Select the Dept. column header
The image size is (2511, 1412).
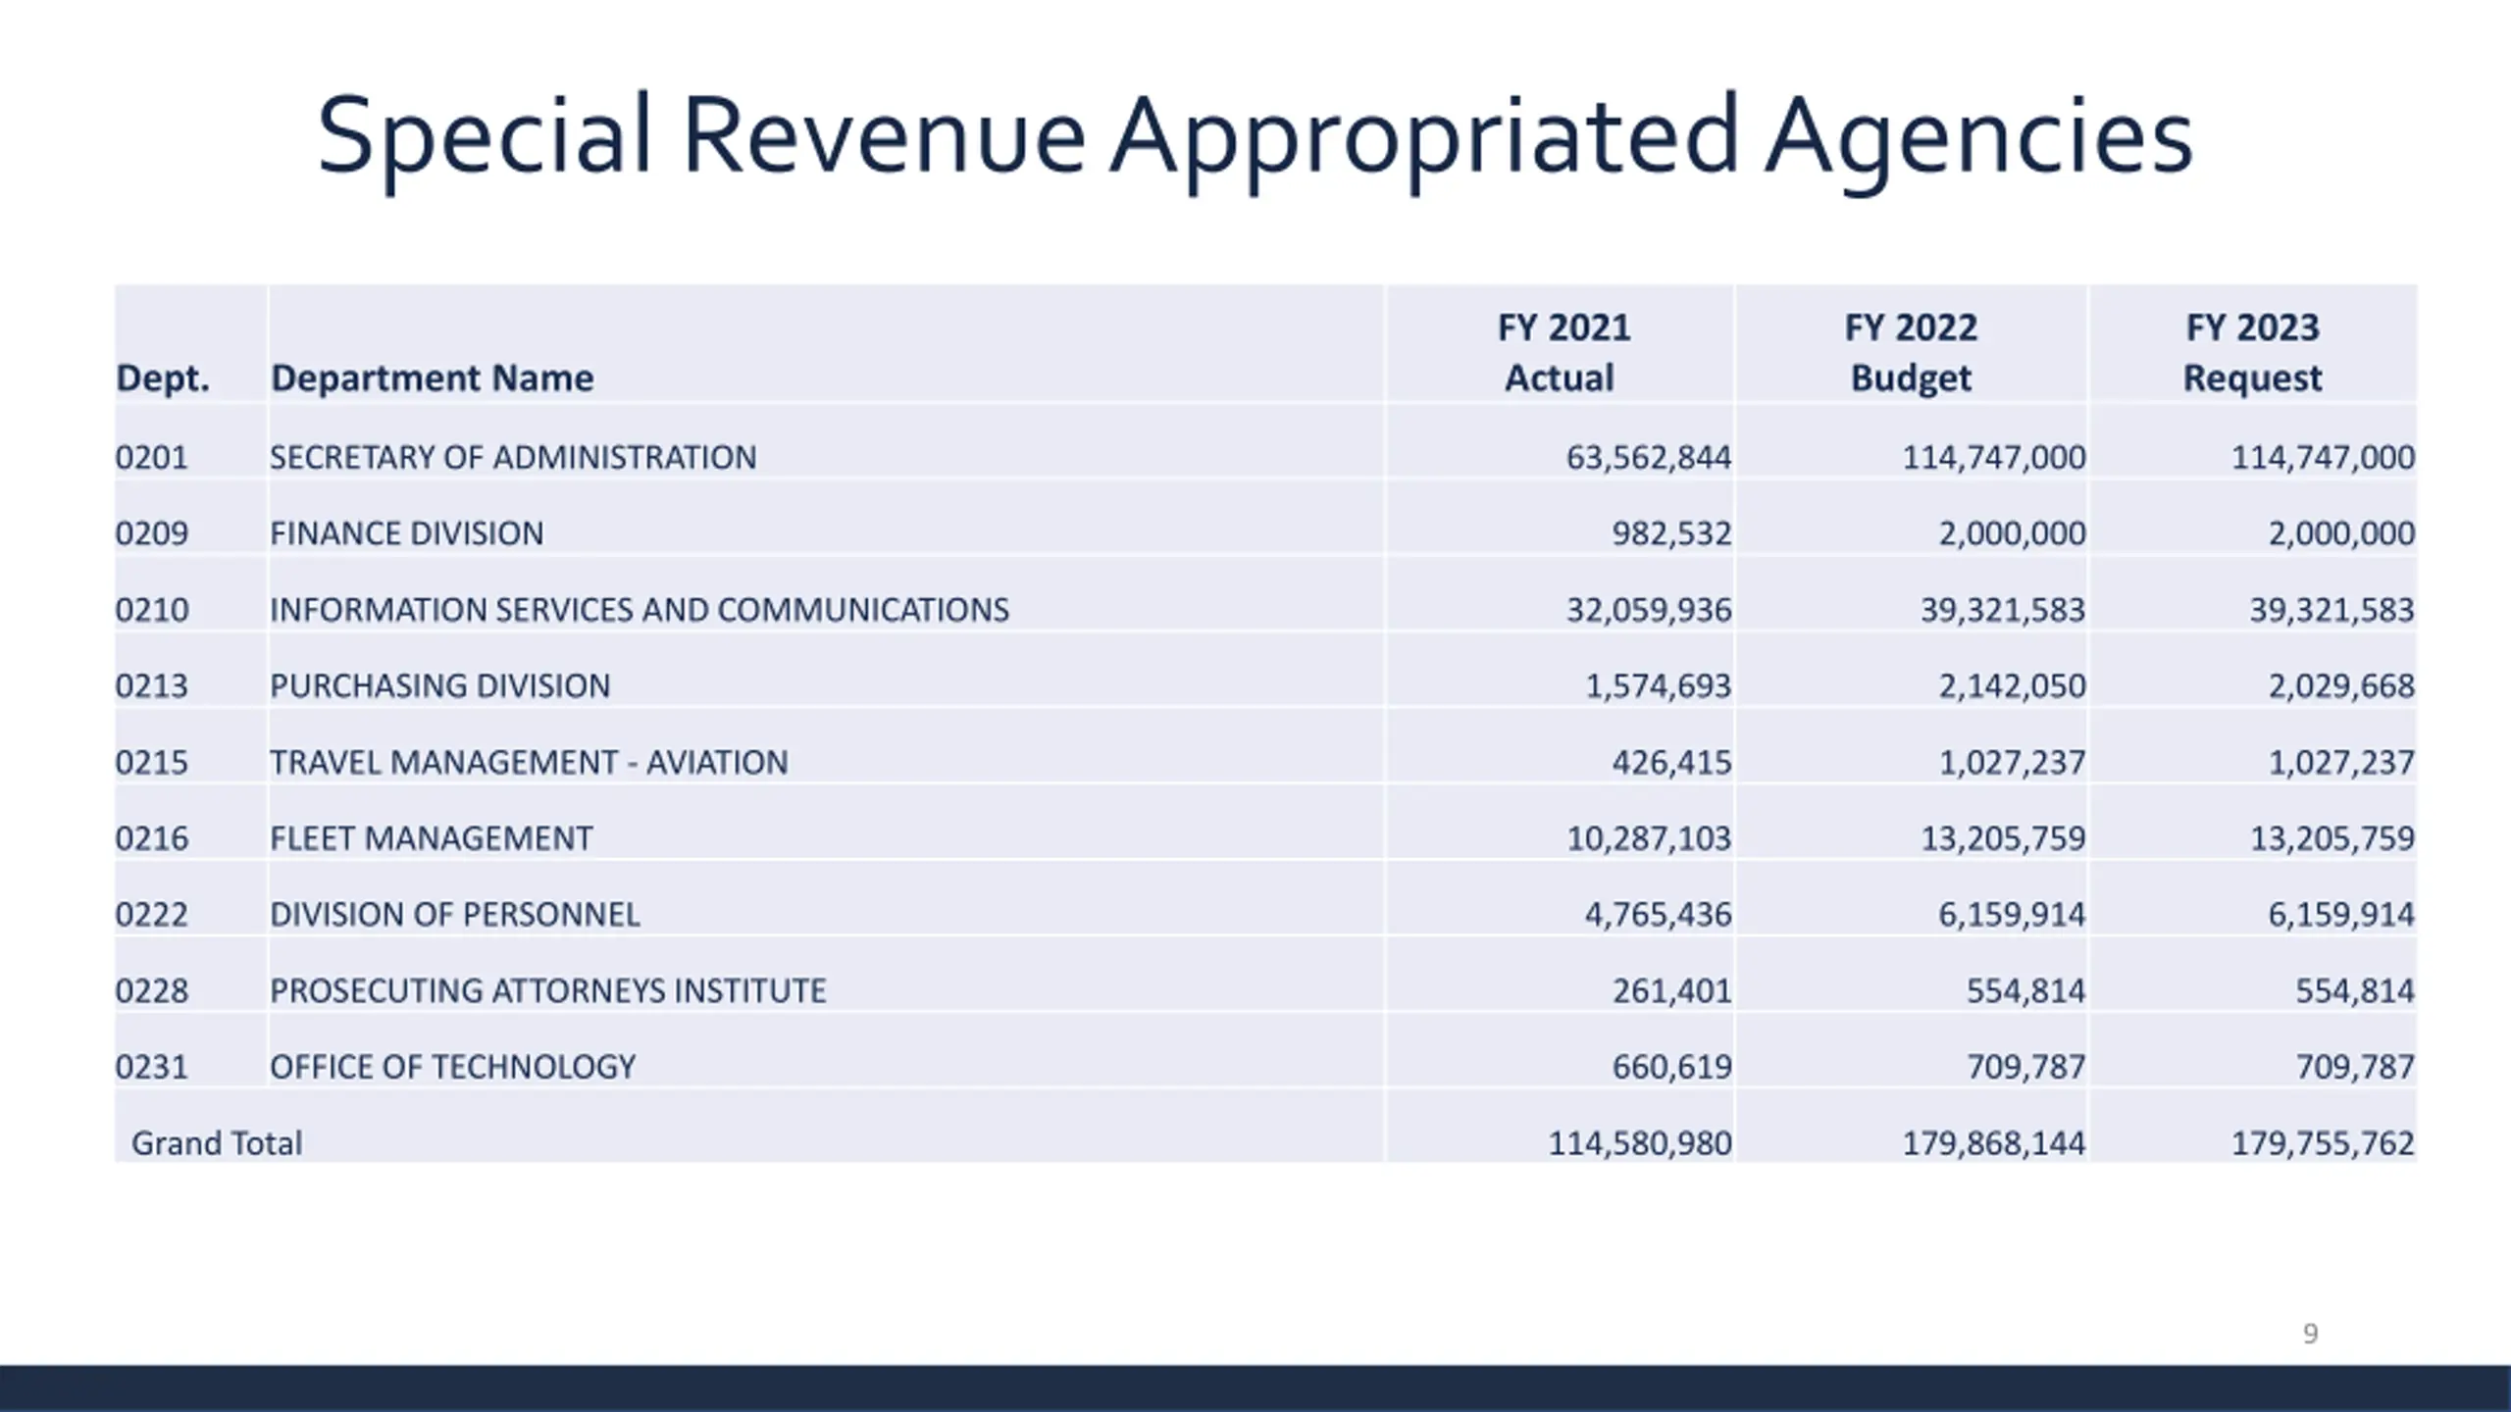pyautogui.click(x=163, y=378)
